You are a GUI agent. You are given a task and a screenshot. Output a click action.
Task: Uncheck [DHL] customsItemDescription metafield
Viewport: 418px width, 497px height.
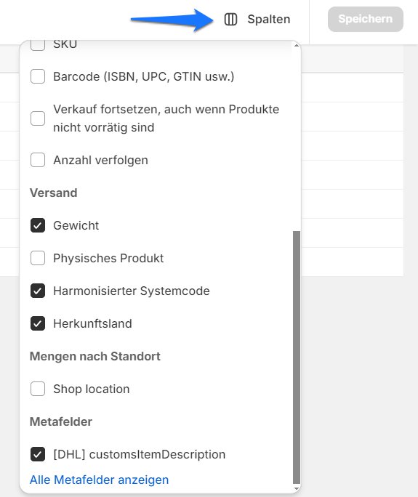(x=38, y=454)
